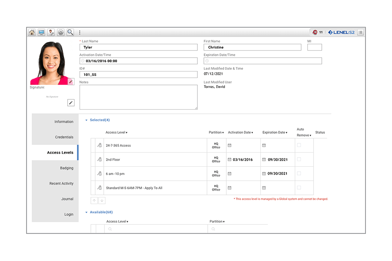Click the Notes text area

(x=138, y=97)
